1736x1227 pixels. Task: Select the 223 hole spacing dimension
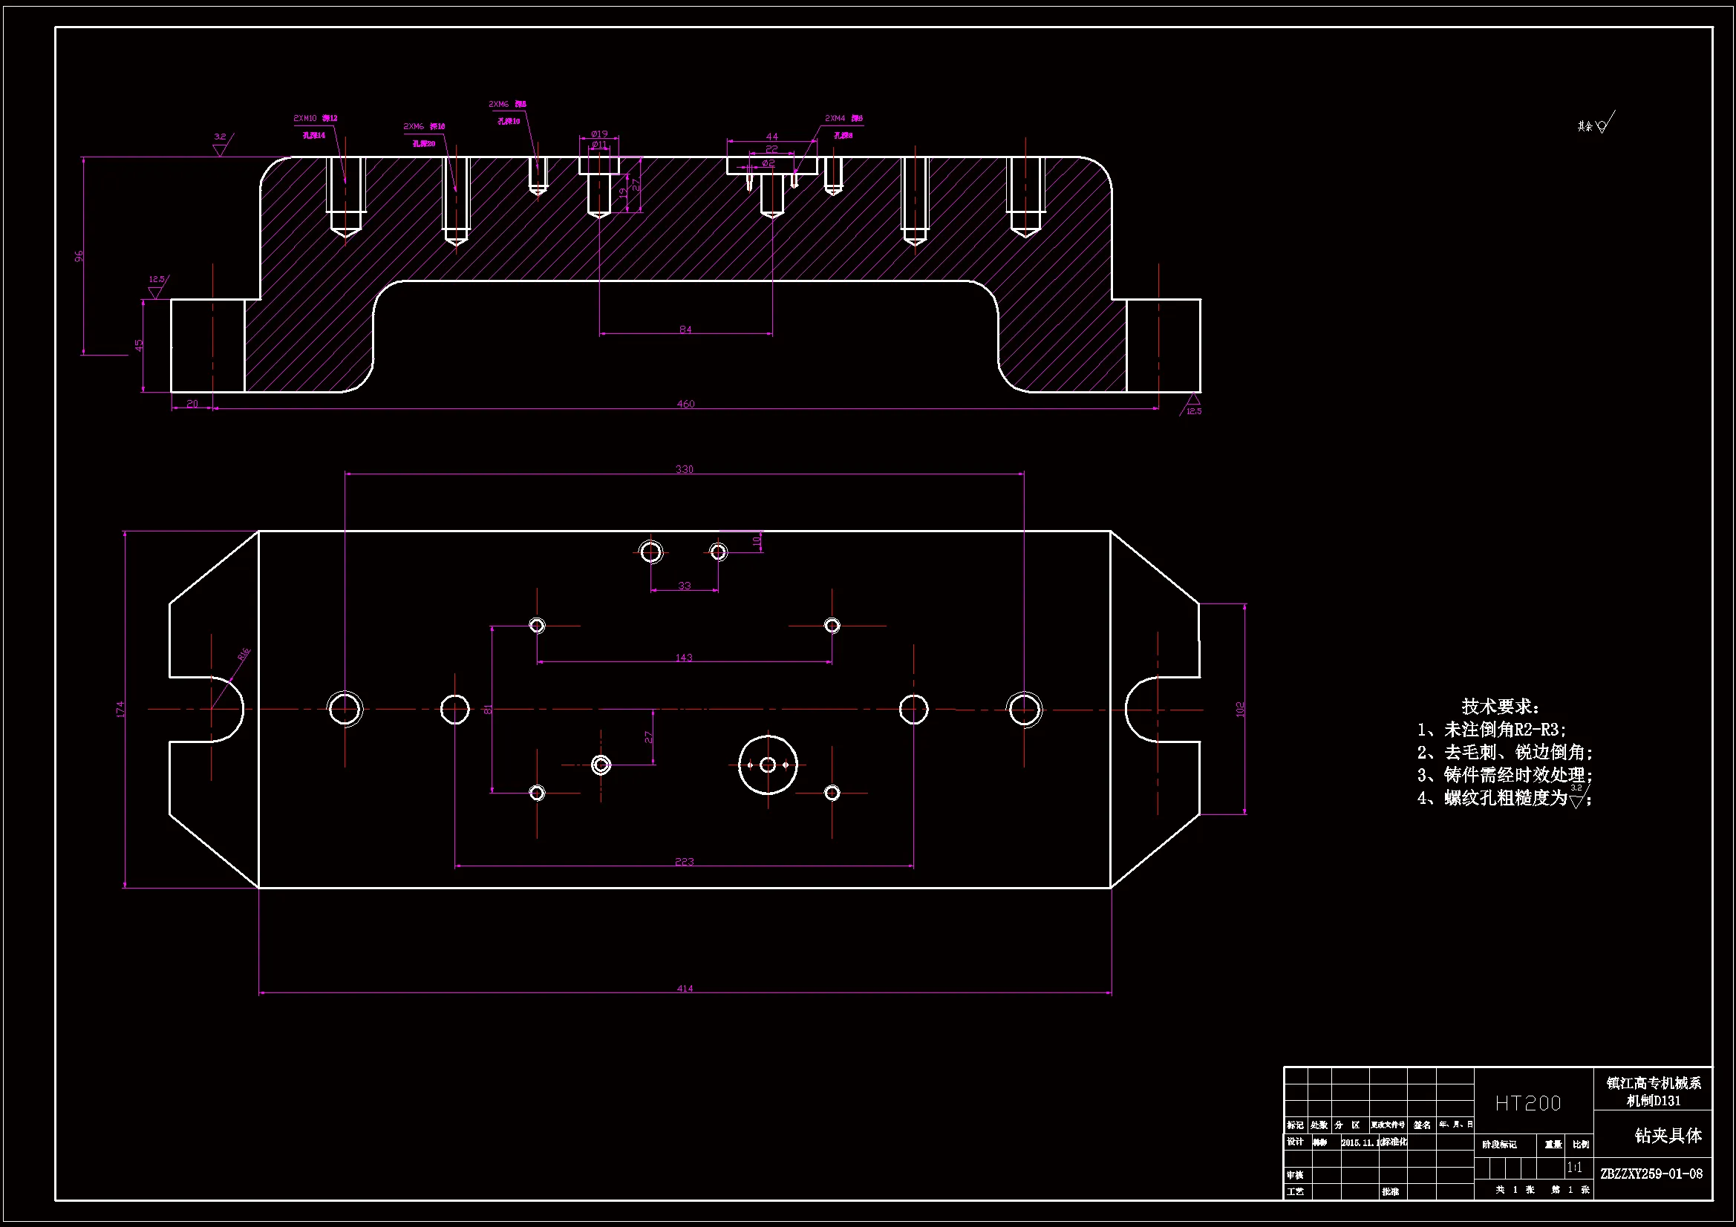pos(684,861)
